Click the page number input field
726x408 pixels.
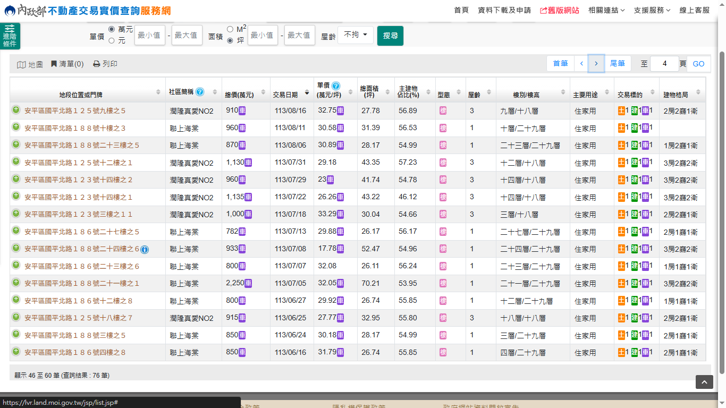click(664, 64)
